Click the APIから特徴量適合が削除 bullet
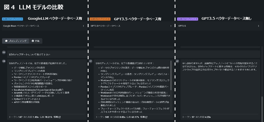 27,102
